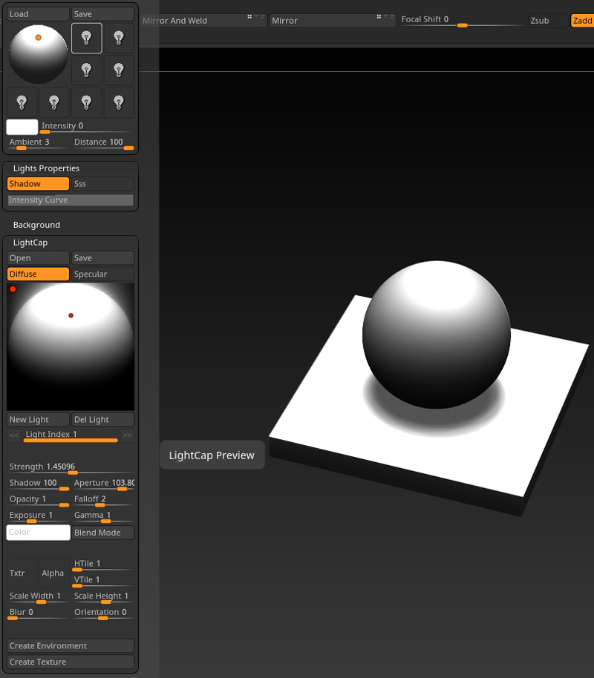Click the LightCap preview sphere thumbnail

[71, 346]
